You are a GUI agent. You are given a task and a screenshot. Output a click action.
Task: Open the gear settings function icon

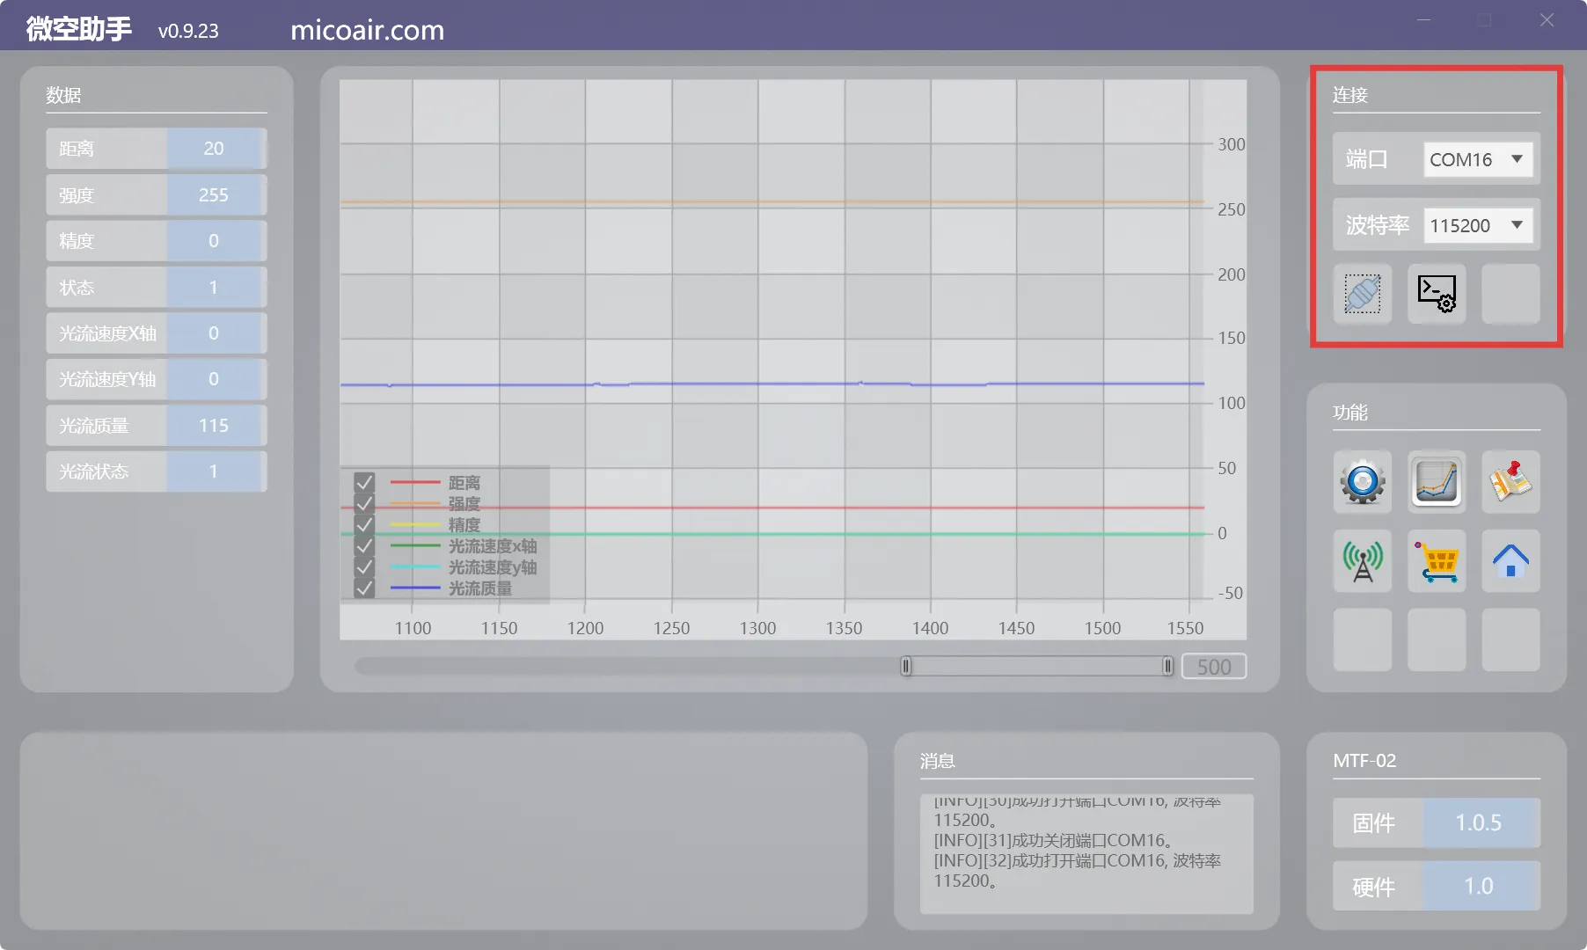click(x=1362, y=482)
